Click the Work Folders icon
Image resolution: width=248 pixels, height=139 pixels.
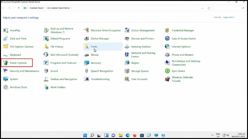[x=46, y=87]
